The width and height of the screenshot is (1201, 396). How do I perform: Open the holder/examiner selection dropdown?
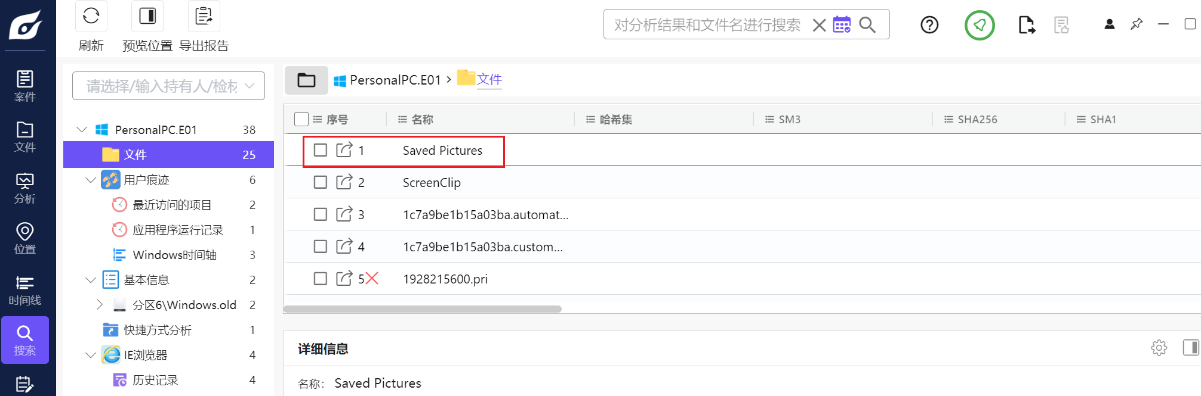coord(168,86)
